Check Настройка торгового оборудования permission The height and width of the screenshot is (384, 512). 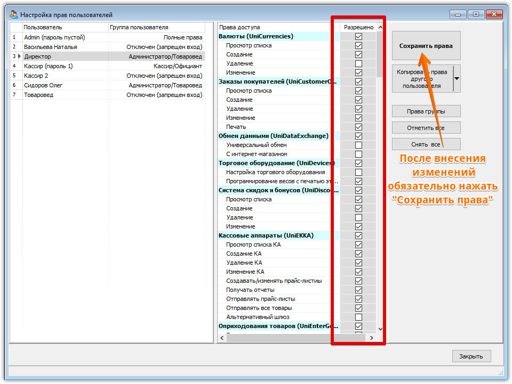pos(358,172)
